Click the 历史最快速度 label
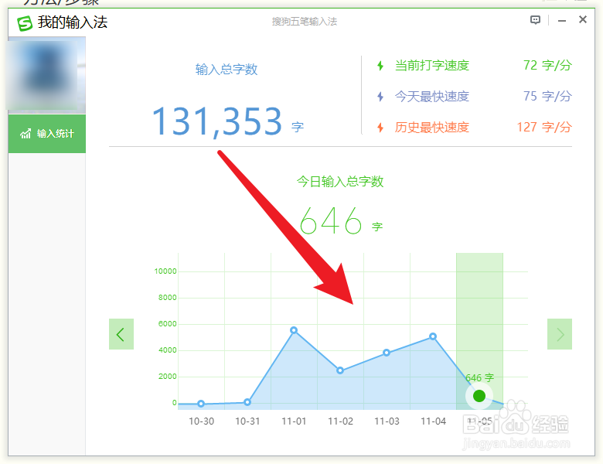The height and width of the screenshot is (464, 603). pos(432,128)
